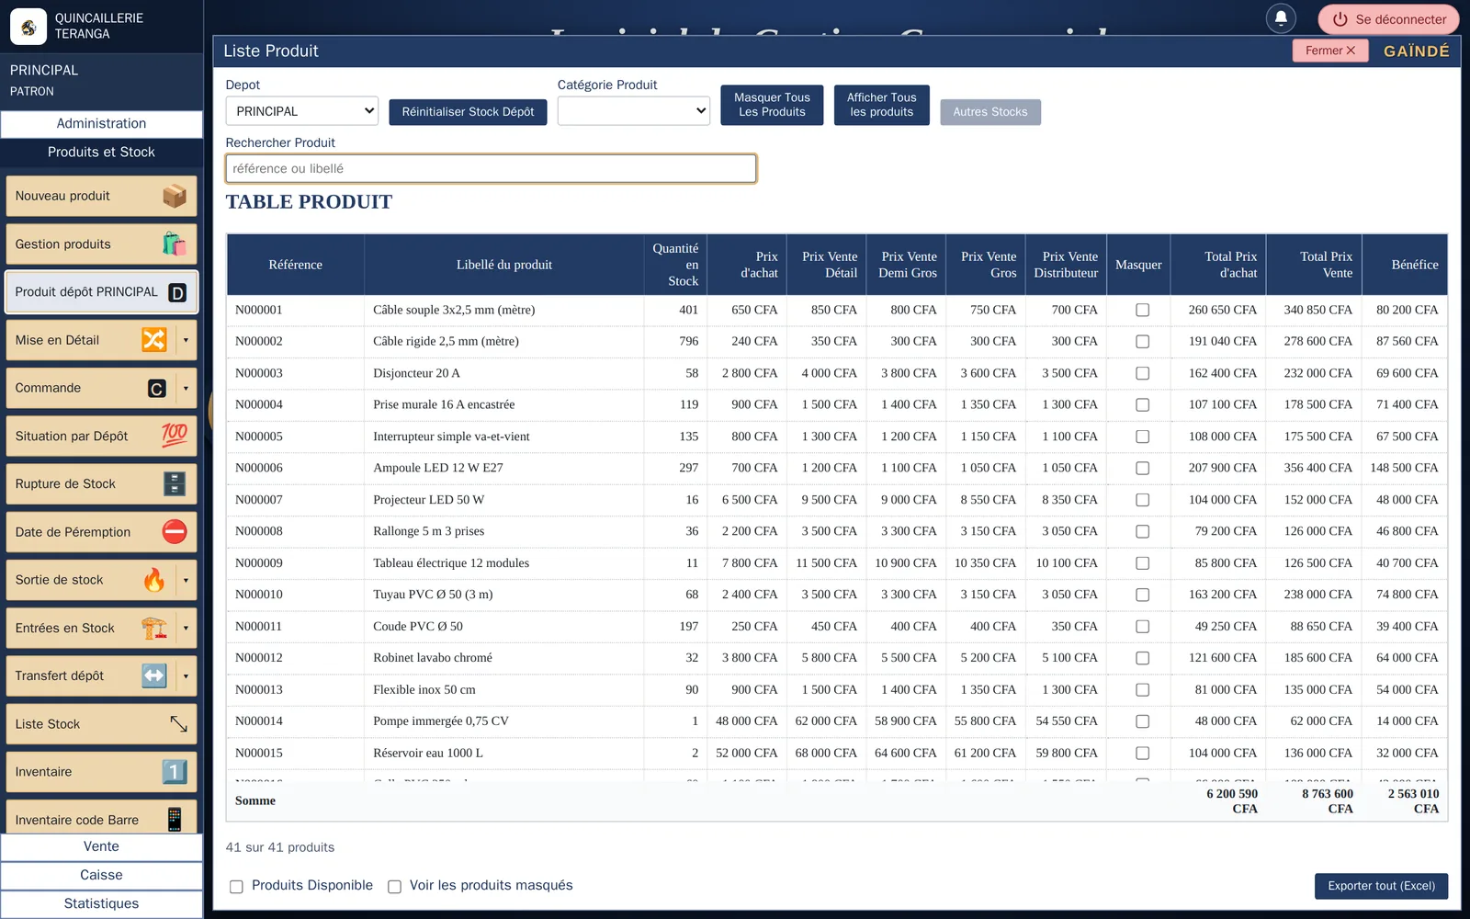This screenshot has height=919, width=1470.
Task: Close the Liste Produit panel with Fermer
Action: [x=1329, y=51]
